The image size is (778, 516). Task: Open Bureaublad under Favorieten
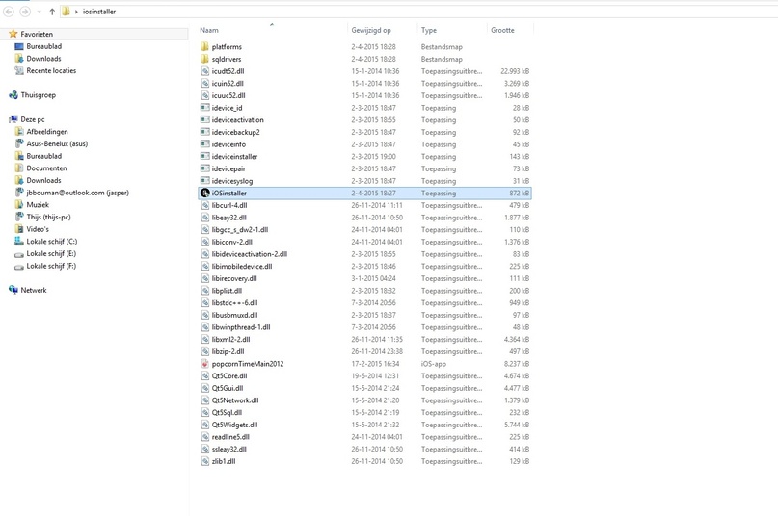43,46
